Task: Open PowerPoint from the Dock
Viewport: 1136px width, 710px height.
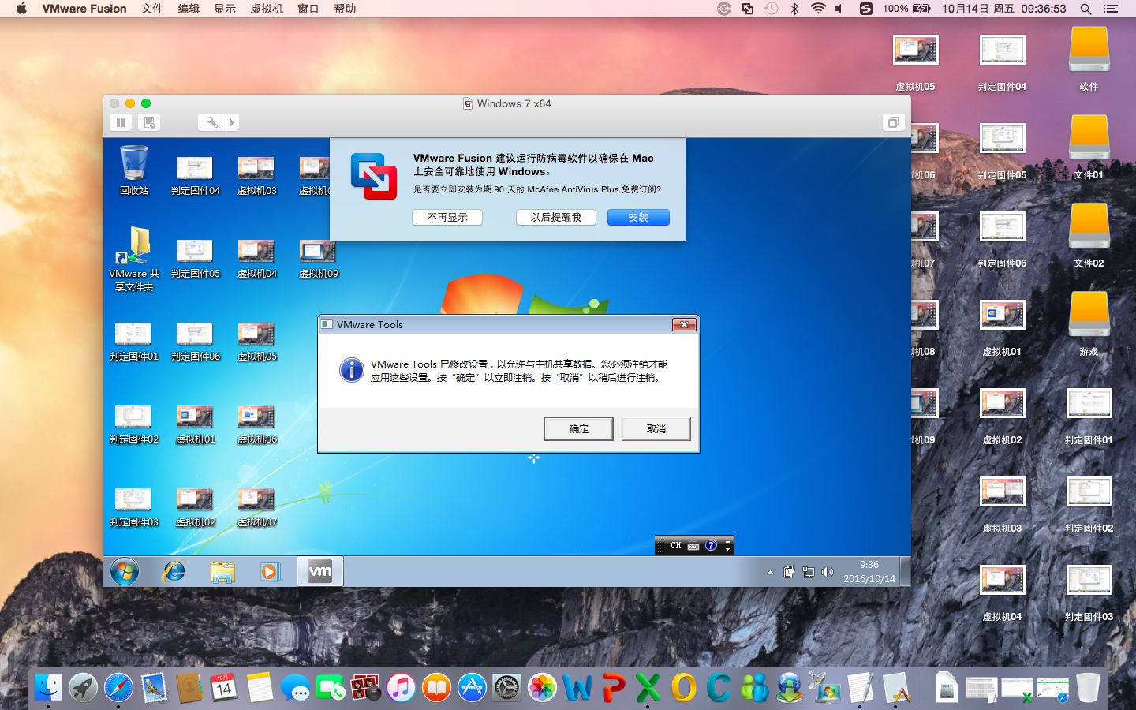Action: click(x=613, y=688)
